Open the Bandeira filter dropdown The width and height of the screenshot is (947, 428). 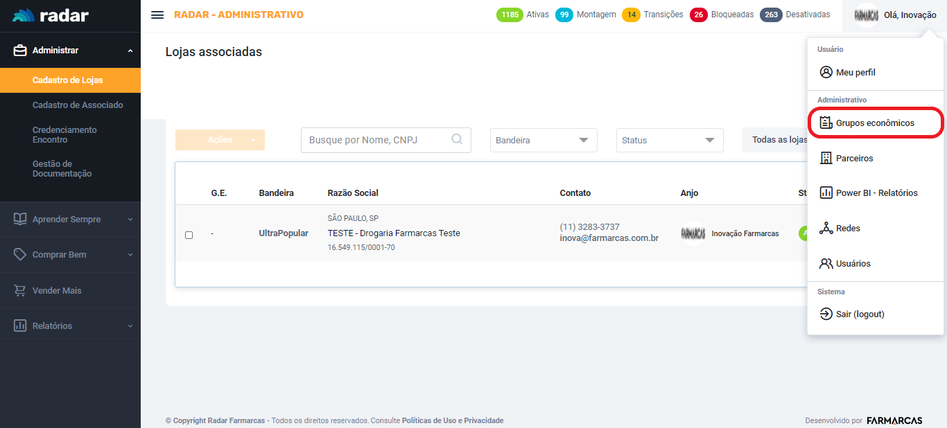[x=544, y=140]
